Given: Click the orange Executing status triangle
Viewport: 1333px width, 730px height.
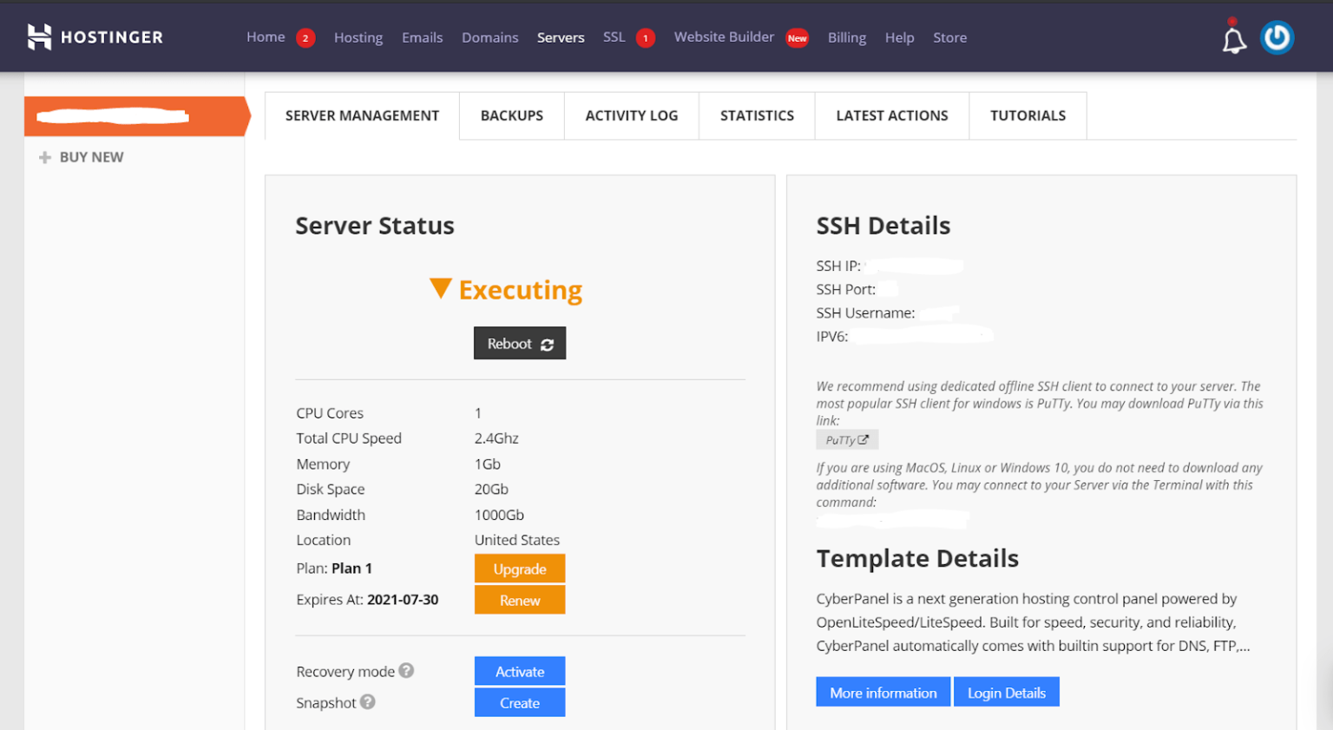Looking at the screenshot, I should (x=442, y=289).
